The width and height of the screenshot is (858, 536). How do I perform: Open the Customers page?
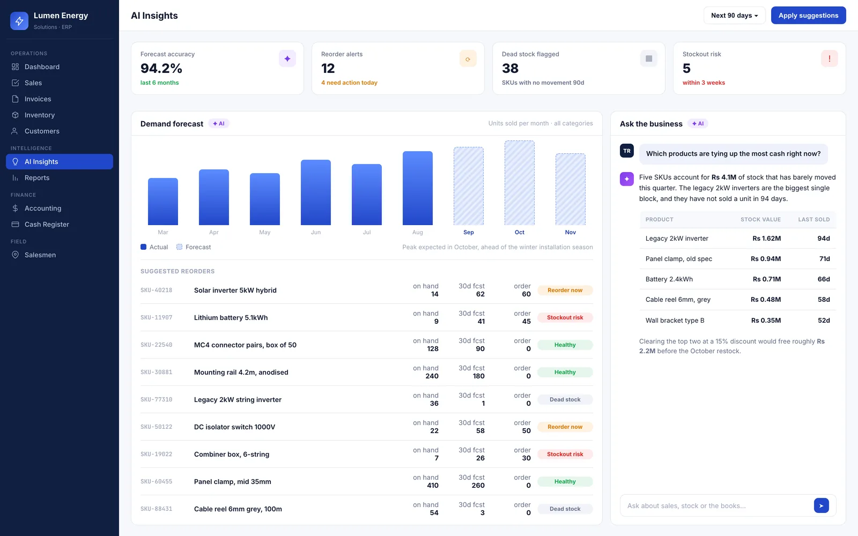[60, 131]
